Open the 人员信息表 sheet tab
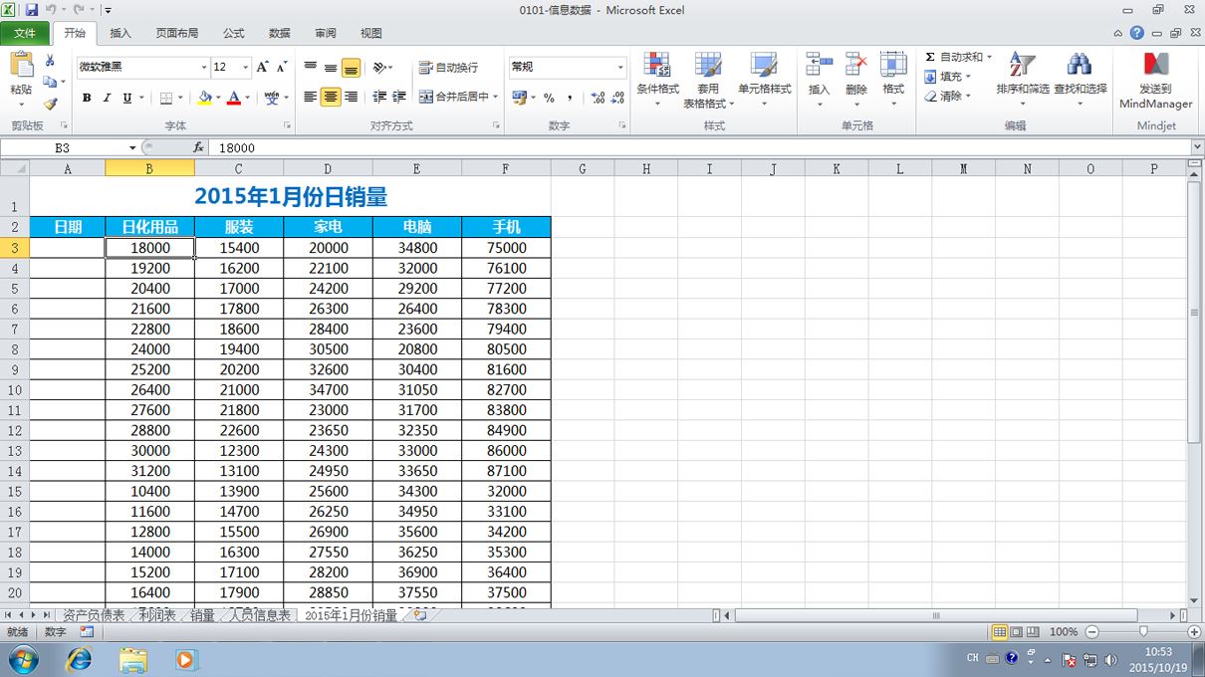Image resolution: width=1205 pixels, height=677 pixels. point(260,616)
